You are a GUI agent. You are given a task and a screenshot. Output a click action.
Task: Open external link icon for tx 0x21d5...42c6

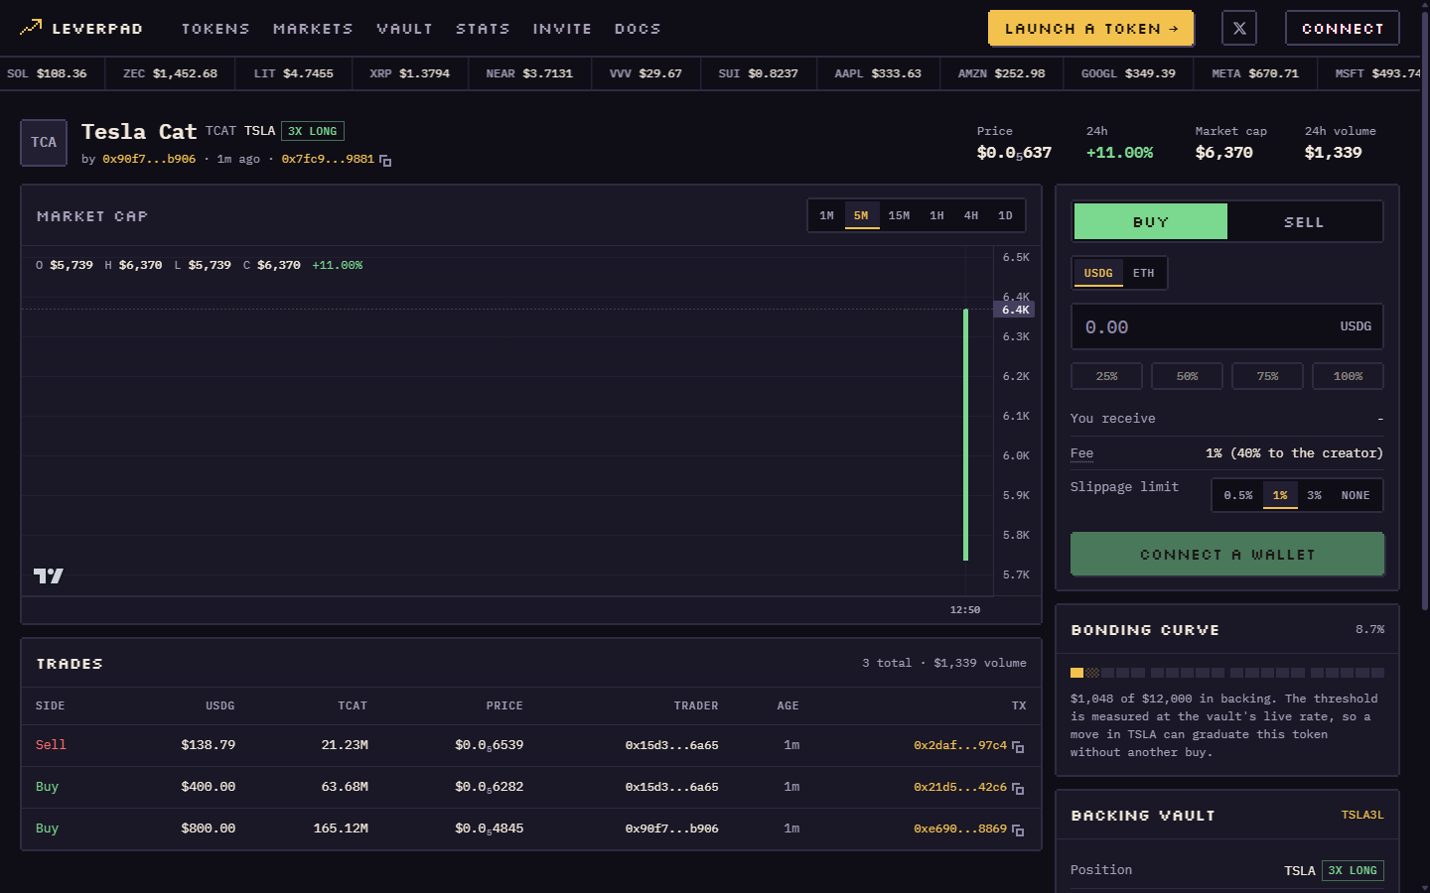[x=1018, y=788]
